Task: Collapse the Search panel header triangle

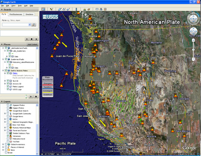Action: [x=2, y=10]
